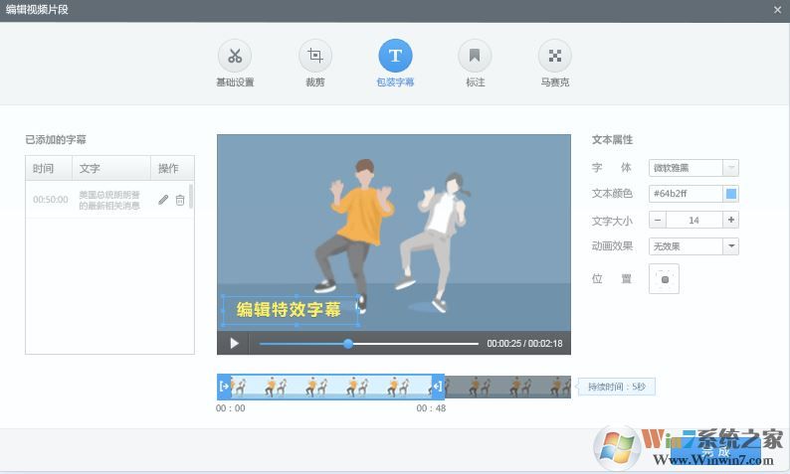
Task: Delete subtitle with trash icon
Action: pyautogui.click(x=180, y=200)
